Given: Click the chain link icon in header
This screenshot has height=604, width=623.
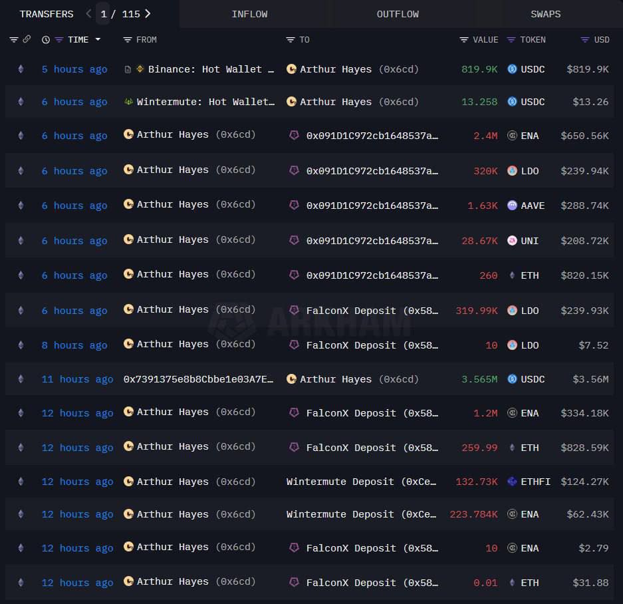Looking at the screenshot, I should [x=27, y=40].
